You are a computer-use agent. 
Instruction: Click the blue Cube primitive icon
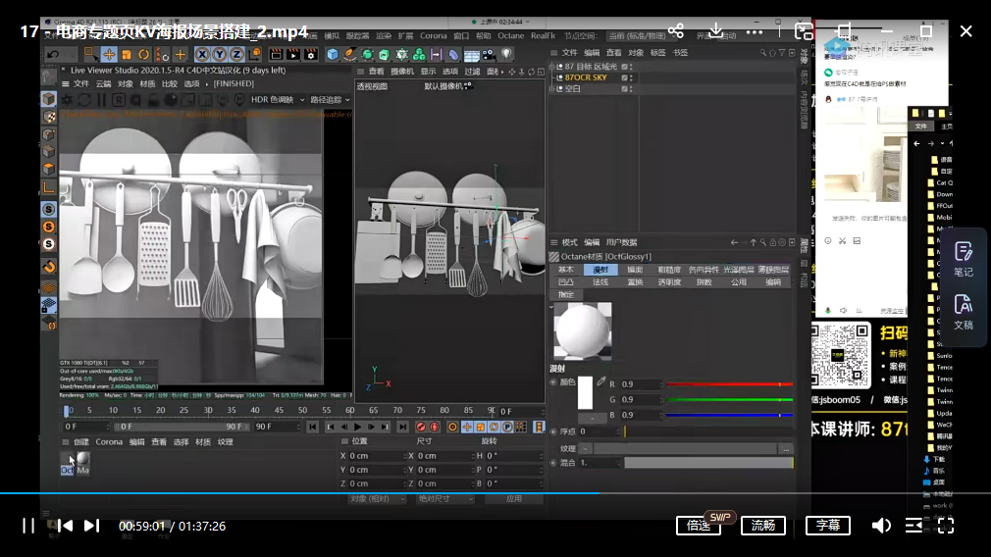(x=333, y=54)
